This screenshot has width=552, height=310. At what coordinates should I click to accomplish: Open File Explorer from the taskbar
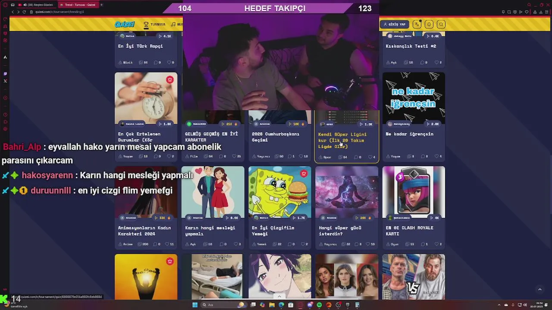(x=272, y=305)
